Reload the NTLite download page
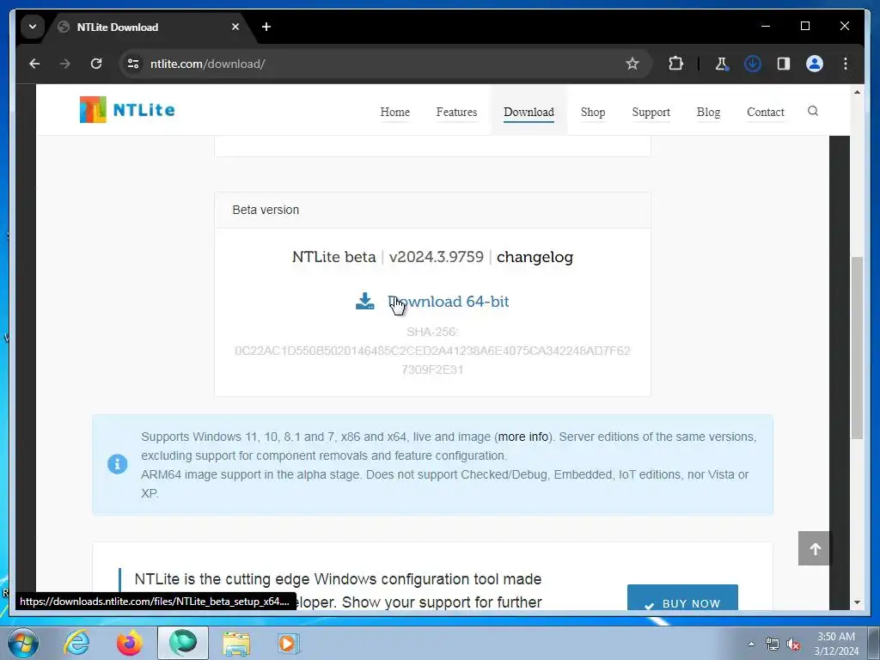The width and height of the screenshot is (880, 660). pos(96,64)
